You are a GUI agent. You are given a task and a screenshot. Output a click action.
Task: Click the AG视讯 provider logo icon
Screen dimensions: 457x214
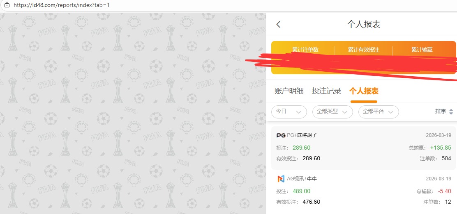click(281, 179)
